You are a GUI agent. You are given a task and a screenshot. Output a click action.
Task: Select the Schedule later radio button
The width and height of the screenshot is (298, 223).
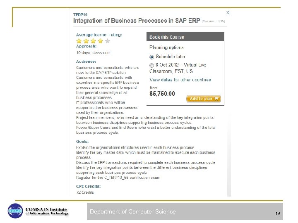152,57
